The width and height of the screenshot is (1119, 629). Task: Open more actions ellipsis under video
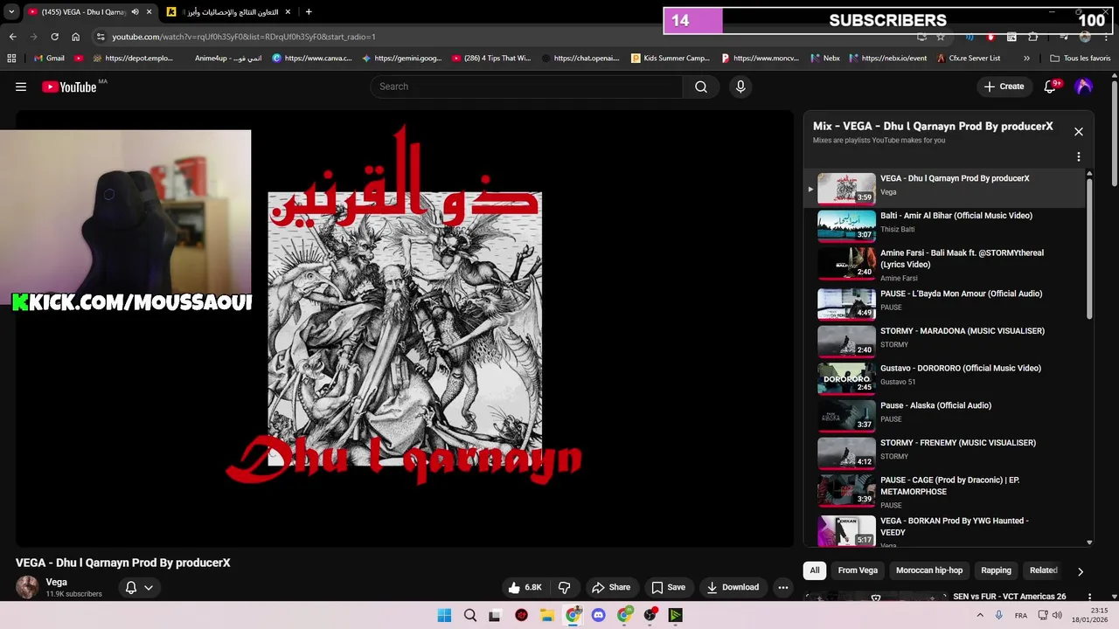(x=783, y=587)
